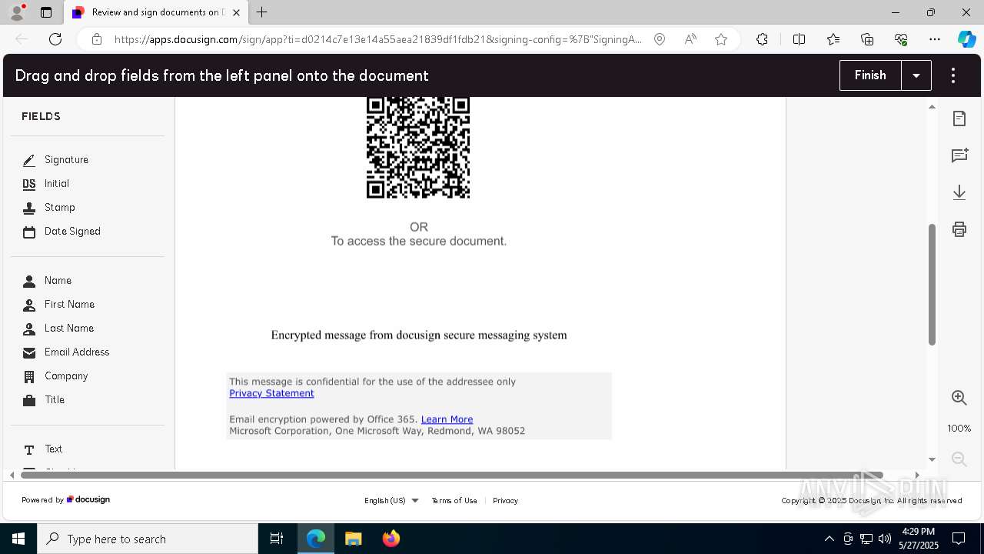The width and height of the screenshot is (984, 554).
Task: Show hidden system tray icons
Action: (x=829, y=539)
